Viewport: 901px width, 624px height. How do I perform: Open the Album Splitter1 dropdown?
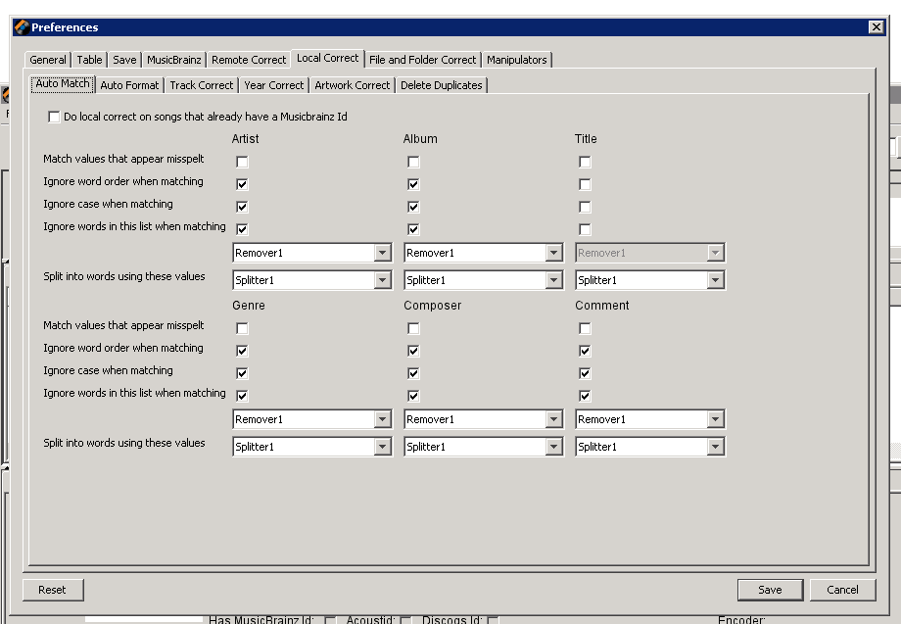point(483,280)
